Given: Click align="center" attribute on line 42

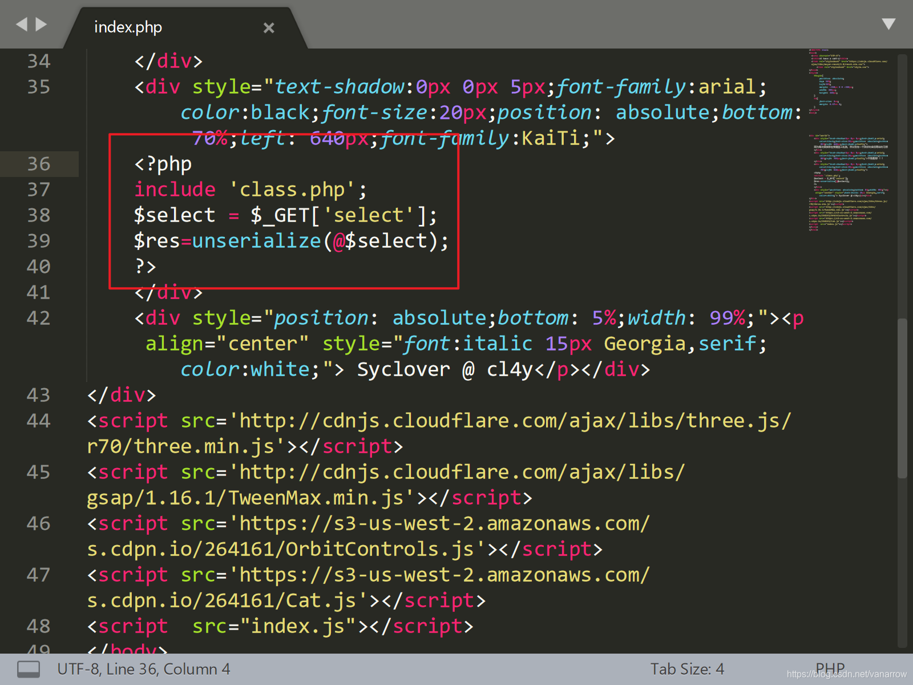Looking at the screenshot, I should click(x=227, y=344).
